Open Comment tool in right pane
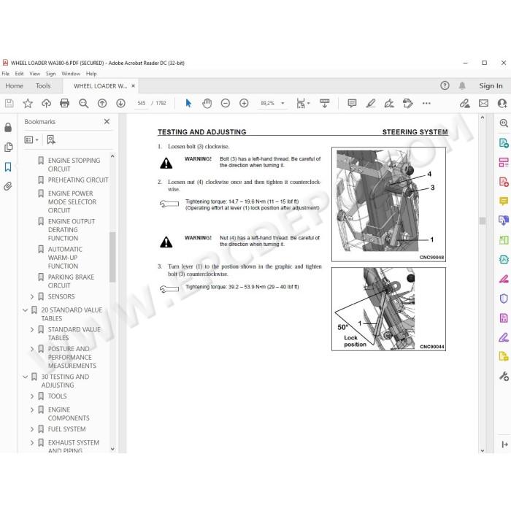Screen dimensions: 511x511 [x=504, y=201]
